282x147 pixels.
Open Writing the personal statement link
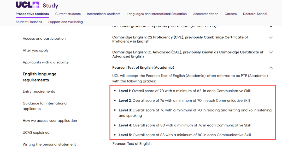click(x=49, y=144)
